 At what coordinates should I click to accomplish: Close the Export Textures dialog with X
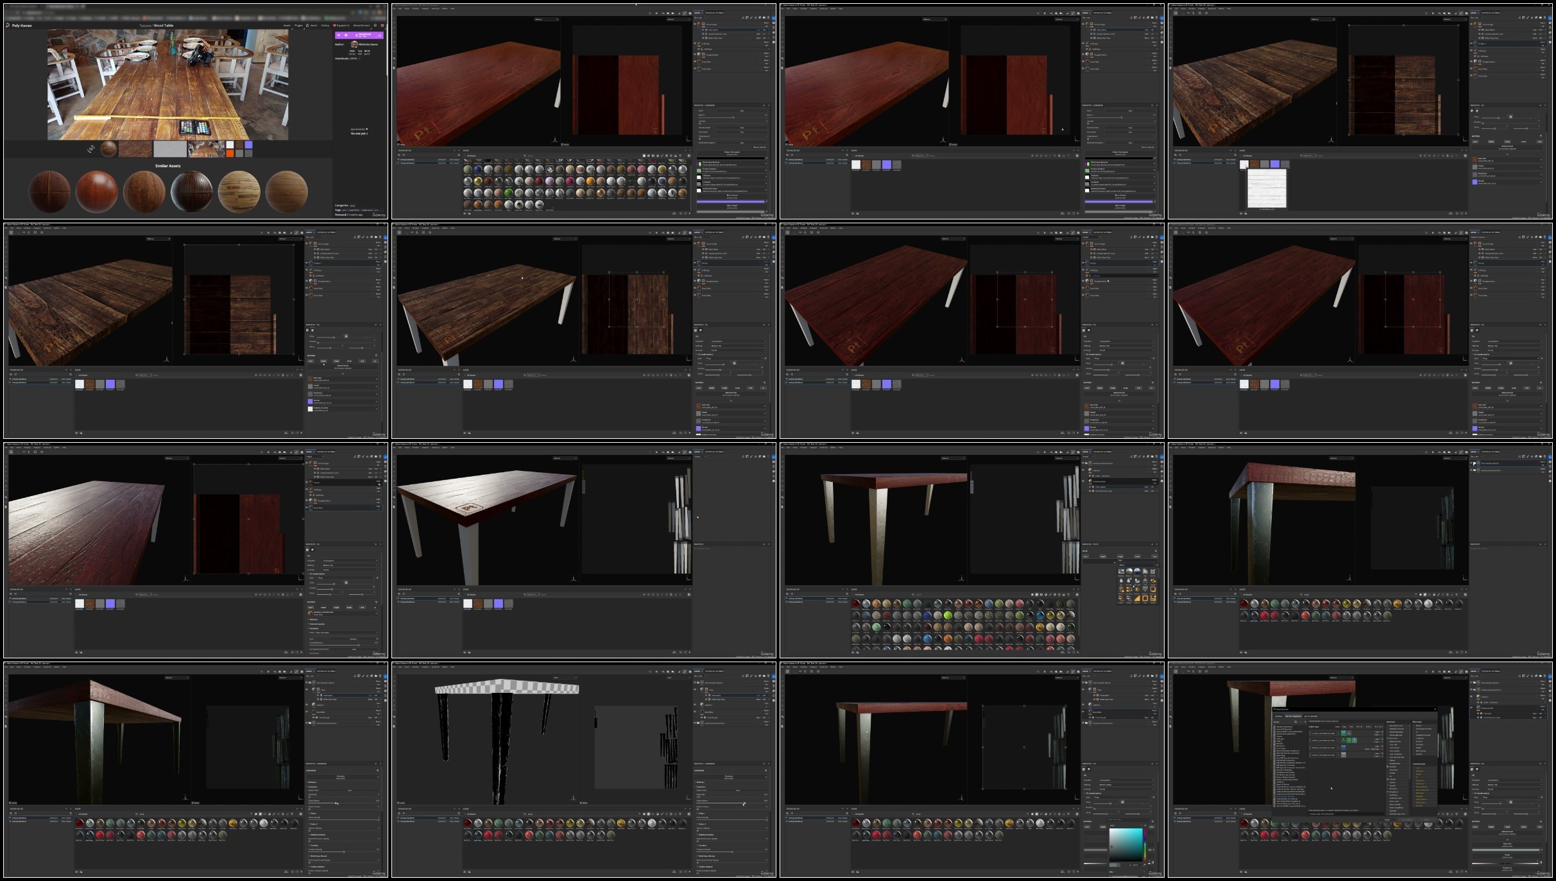click(x=1435, y=709)
